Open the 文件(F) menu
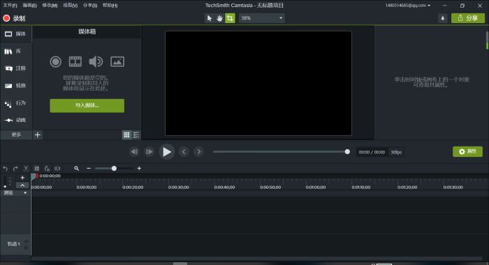 (x=10, y=6)
